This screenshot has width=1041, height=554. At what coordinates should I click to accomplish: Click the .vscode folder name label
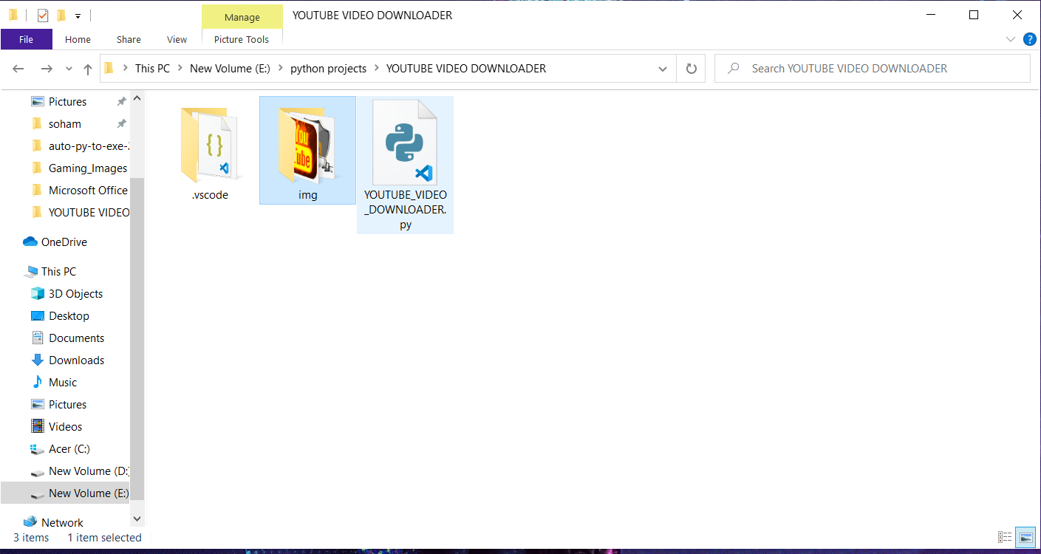[210, 195]
